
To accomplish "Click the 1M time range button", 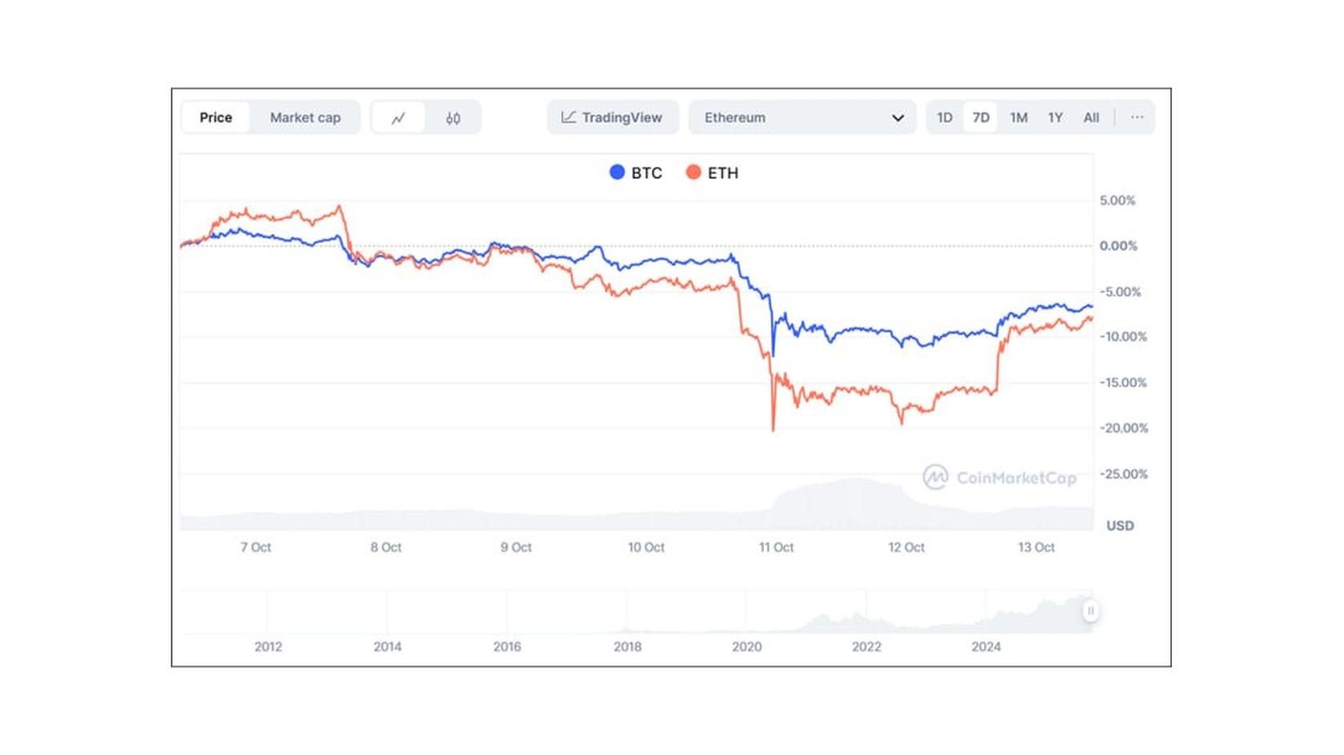I will (1018, 117).
